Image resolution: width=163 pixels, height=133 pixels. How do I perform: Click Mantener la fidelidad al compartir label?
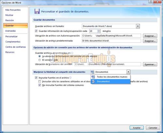click(x=60, y=72)
